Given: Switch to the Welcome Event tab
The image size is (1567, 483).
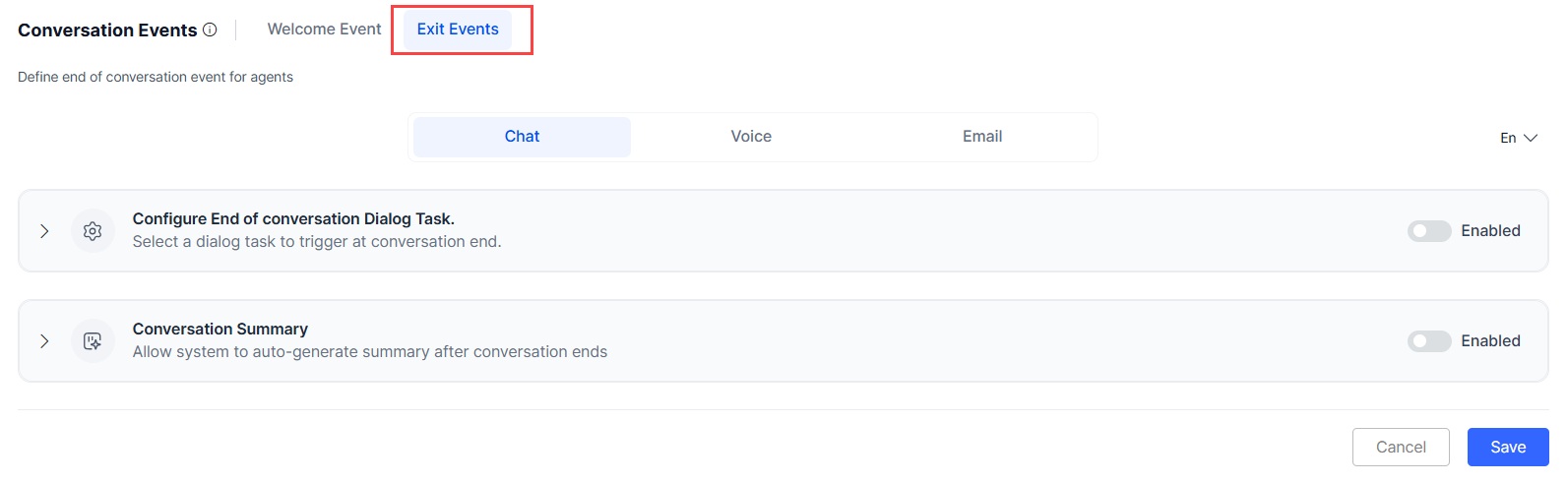Looking at the screenshot, I should pyautogui.click(x=324, y=30).
